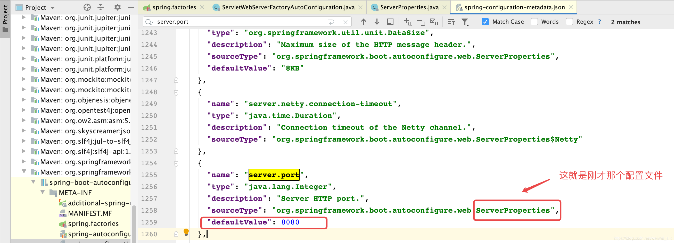Click the ServerProperties$Netty sourceType value
The height and width of the screenshot is (243, 674).
[x=427, y=139]
